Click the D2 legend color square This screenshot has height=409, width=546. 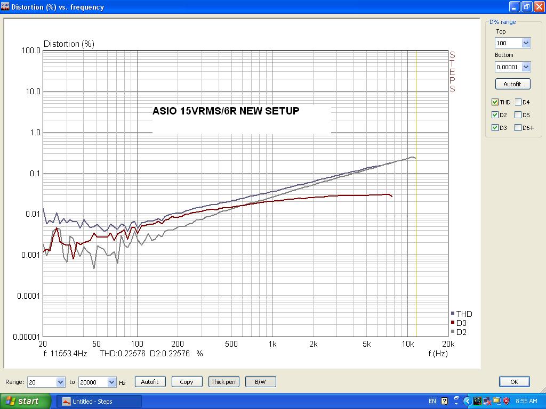click(x=453, y=331)
